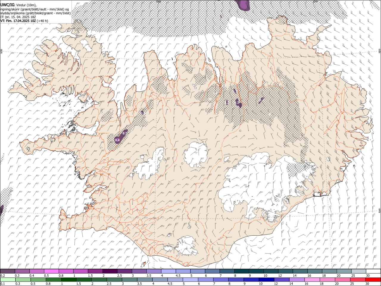Image resolution: width=381 pixels, height=286 pixels.
Task: Click the VT Fim. 17.04.2025 10Z valid time
Action: click(18, 21)
